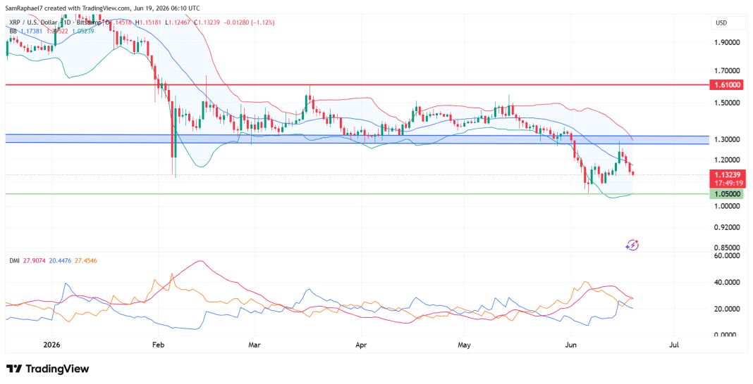
Task: Click the low value L1.12467
Action: pyautogui.click(x=178, y=22)
